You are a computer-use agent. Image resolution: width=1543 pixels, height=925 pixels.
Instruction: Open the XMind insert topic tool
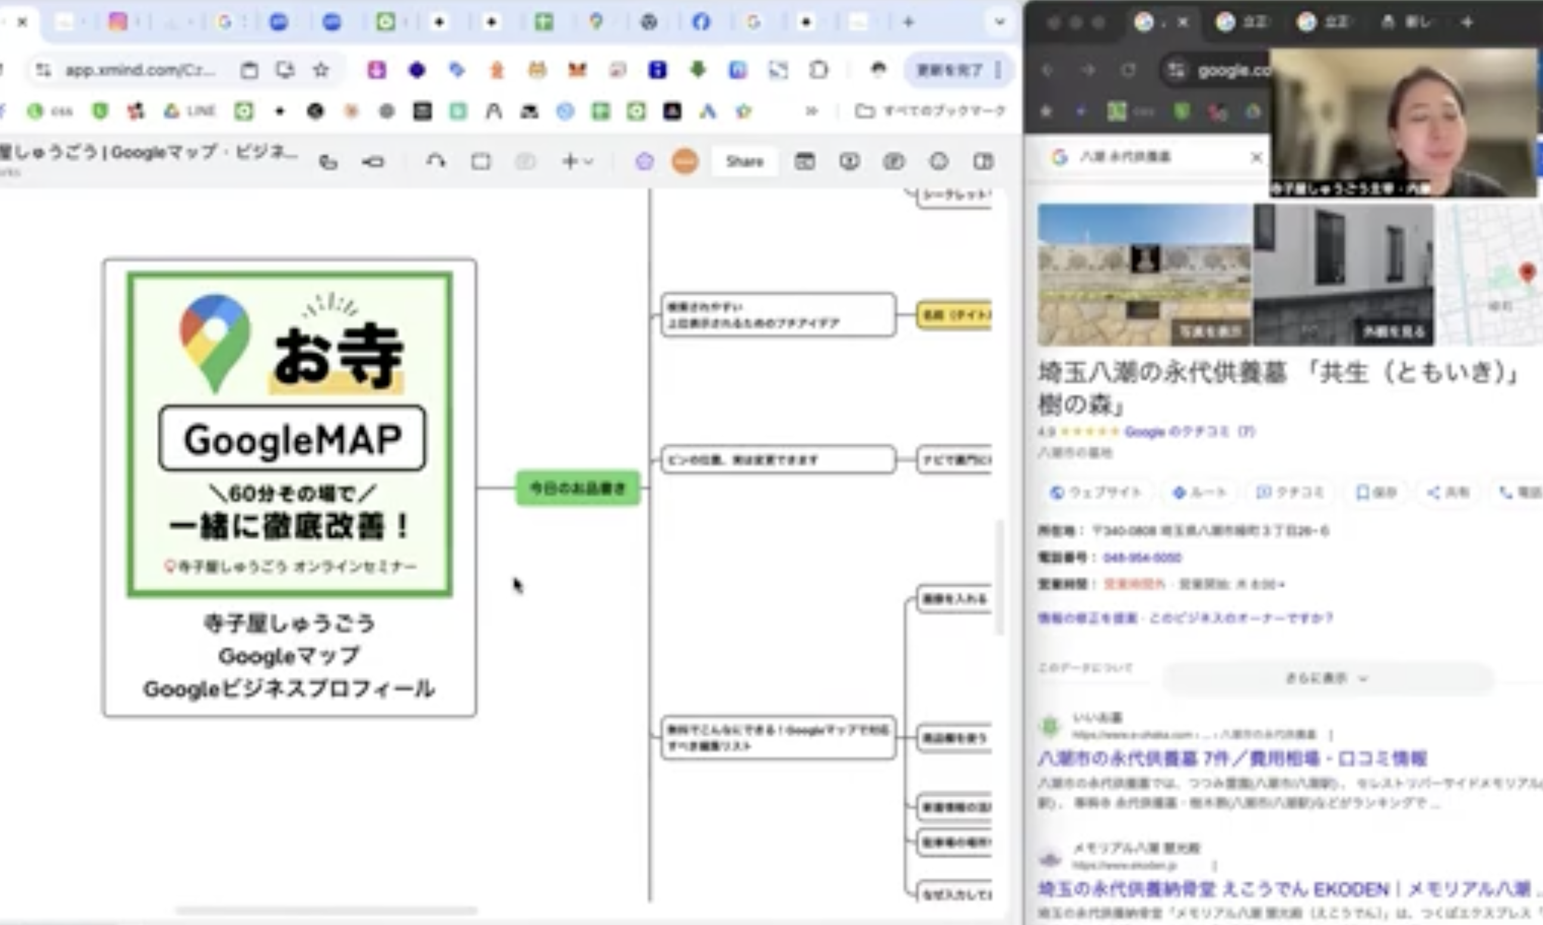pos(569,161)
